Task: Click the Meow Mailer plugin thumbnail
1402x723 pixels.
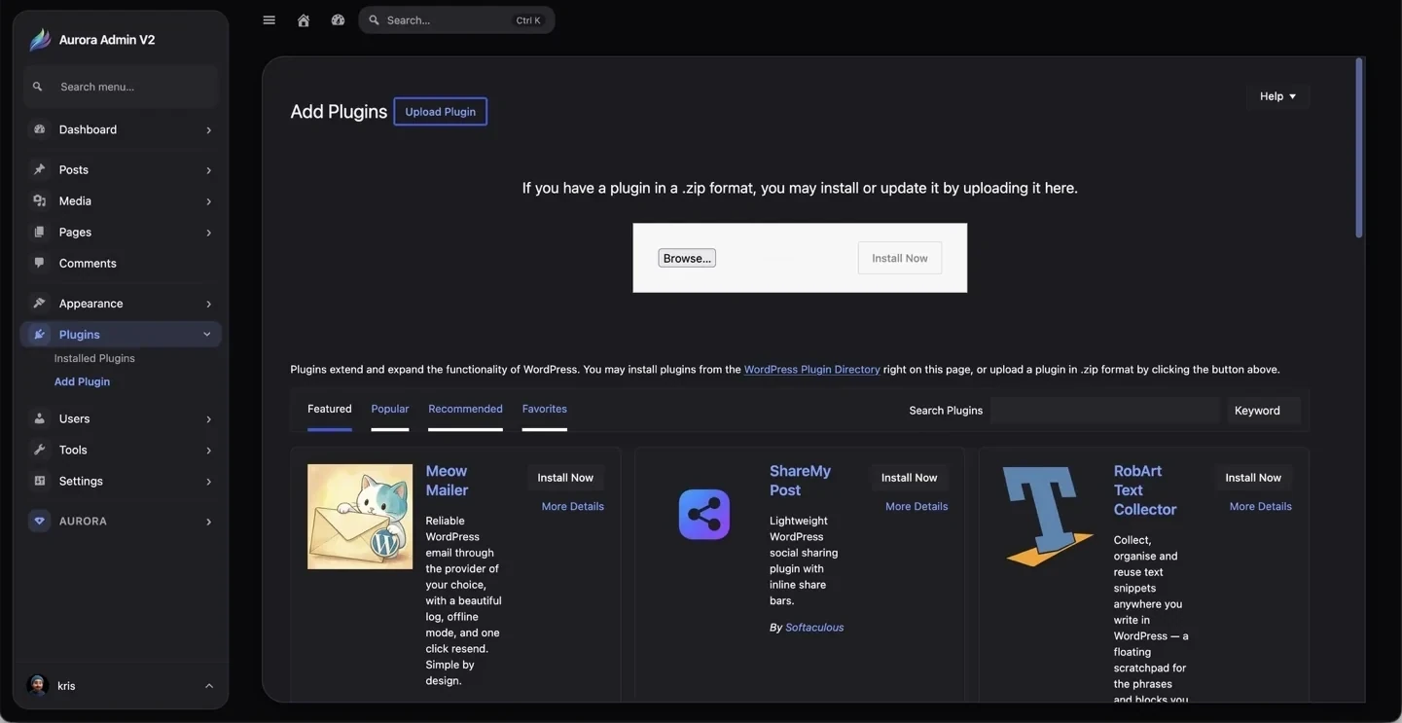Action: [x=360, y=517]
